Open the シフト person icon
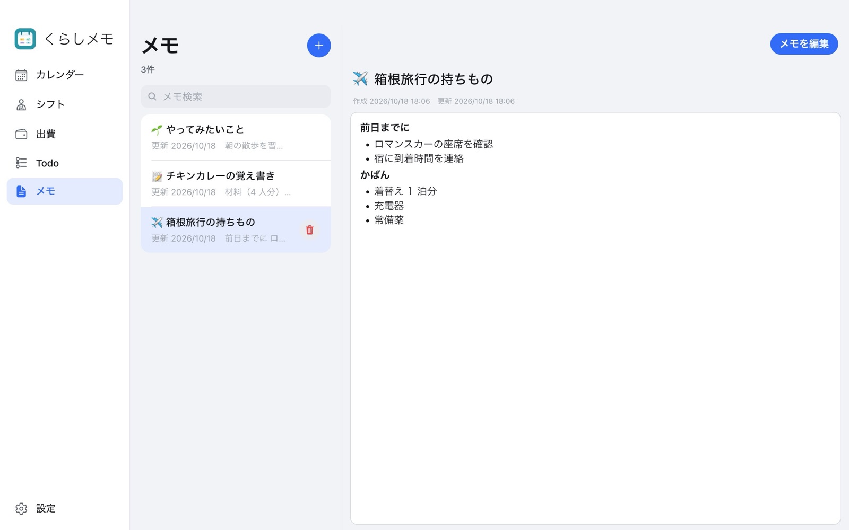 pyautogui.click(x=21, y=104)
